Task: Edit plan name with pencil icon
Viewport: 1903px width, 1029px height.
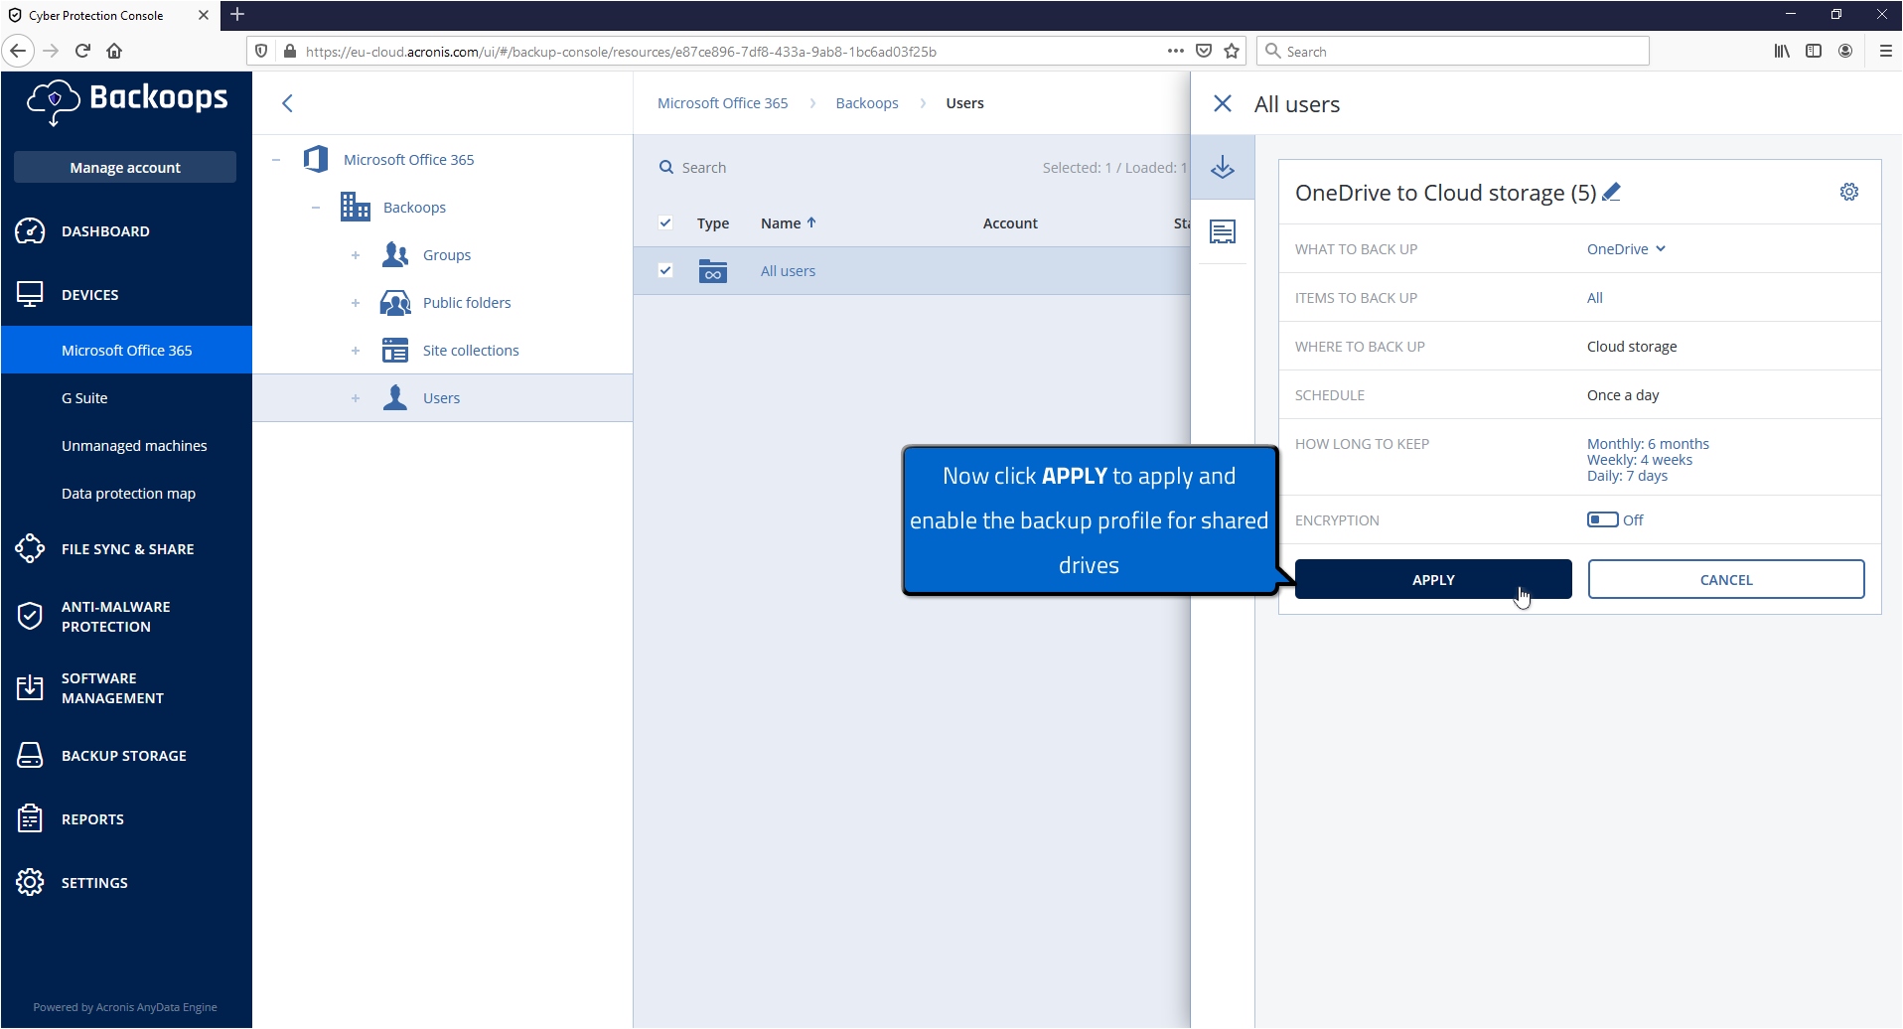Action: 1611,192
